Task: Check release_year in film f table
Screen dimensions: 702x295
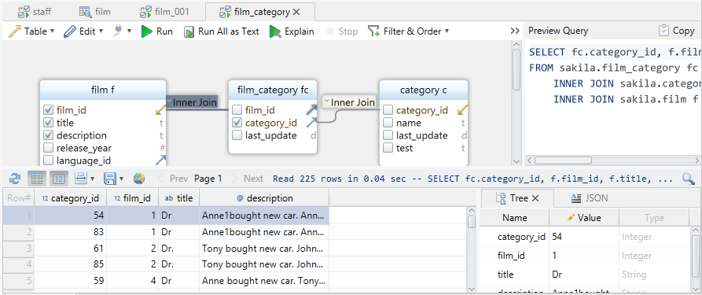Action: tap(49, 148)
